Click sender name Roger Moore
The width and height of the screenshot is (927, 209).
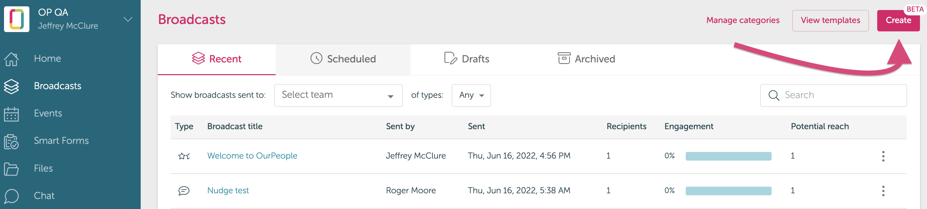coord(411,191)
